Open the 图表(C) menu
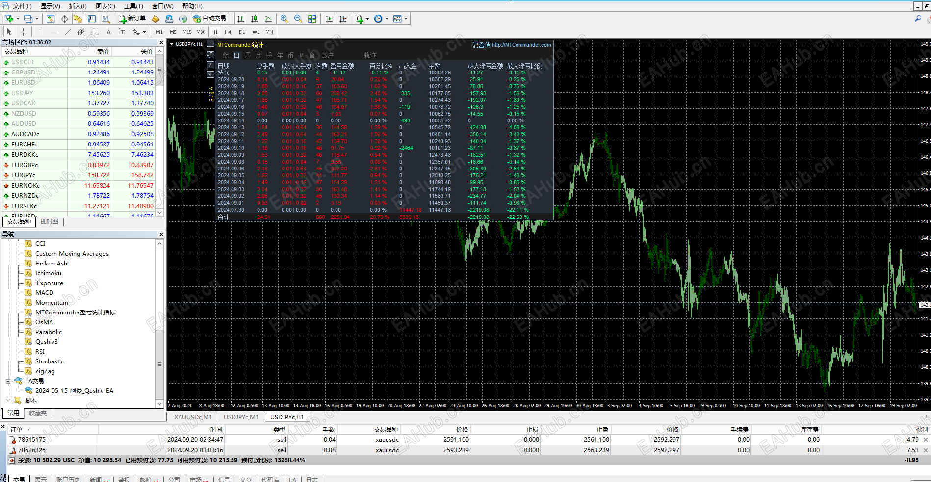The height and width of the screenshot is (482, 931). pyautogui.click(x=105, y=6)
